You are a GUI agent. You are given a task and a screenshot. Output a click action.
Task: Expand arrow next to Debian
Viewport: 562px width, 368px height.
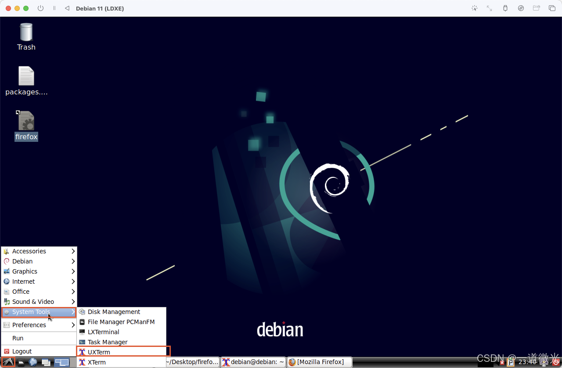pyautogui.click(x=73, y=261)
